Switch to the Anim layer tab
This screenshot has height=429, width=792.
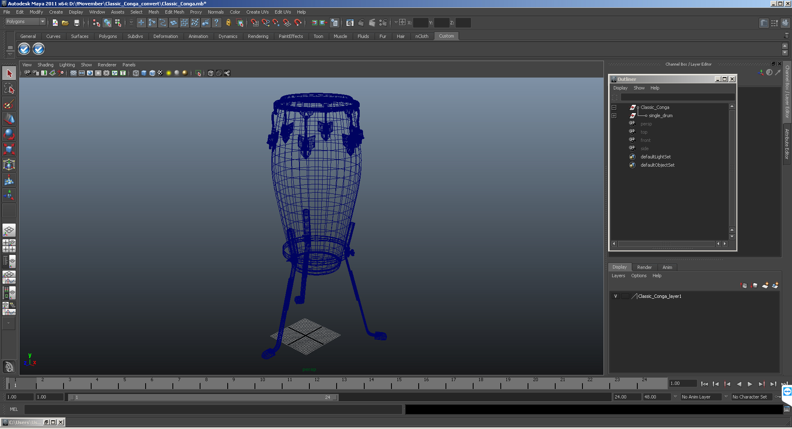point(667,267)
